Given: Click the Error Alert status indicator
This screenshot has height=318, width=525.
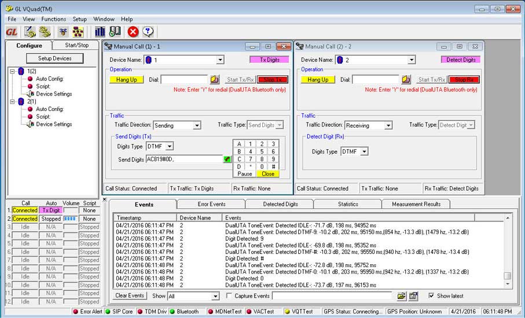Looking at the screenshot, I should [x=88, y=311].
